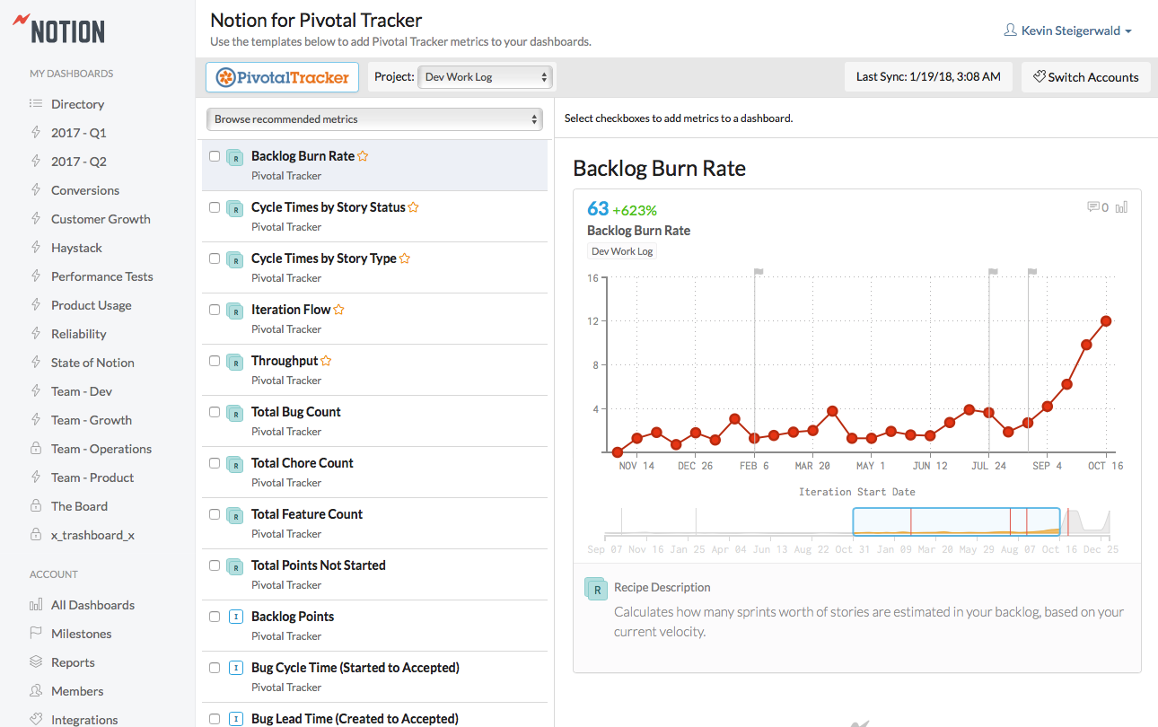Open the Customer Growth dashboard
Screen dimensions: 1158x727
[x=101, y=219]
